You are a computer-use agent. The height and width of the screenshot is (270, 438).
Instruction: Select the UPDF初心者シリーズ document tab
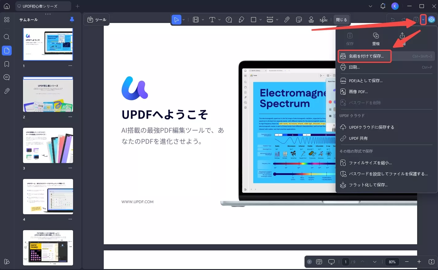tap(43, 6)
